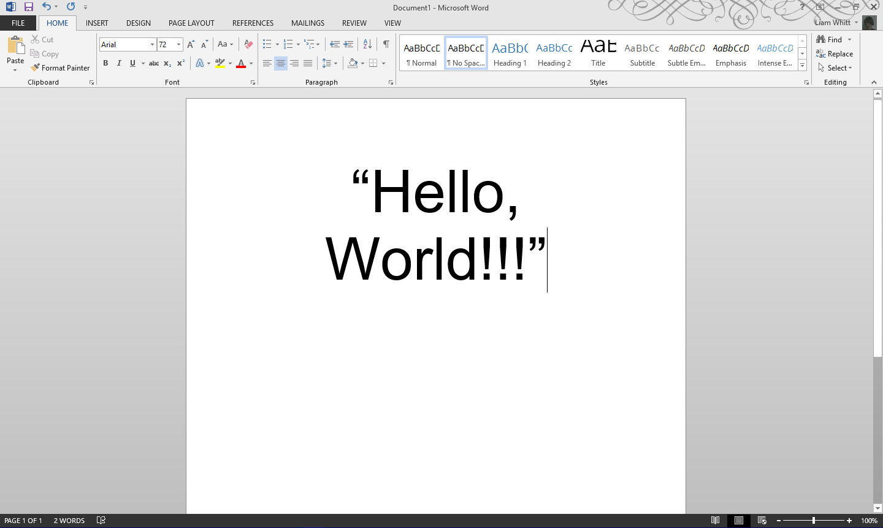Screen dimensions: 883x528
Task: Click the Sort A-Z icon
Action: click(x=367, y=44)
